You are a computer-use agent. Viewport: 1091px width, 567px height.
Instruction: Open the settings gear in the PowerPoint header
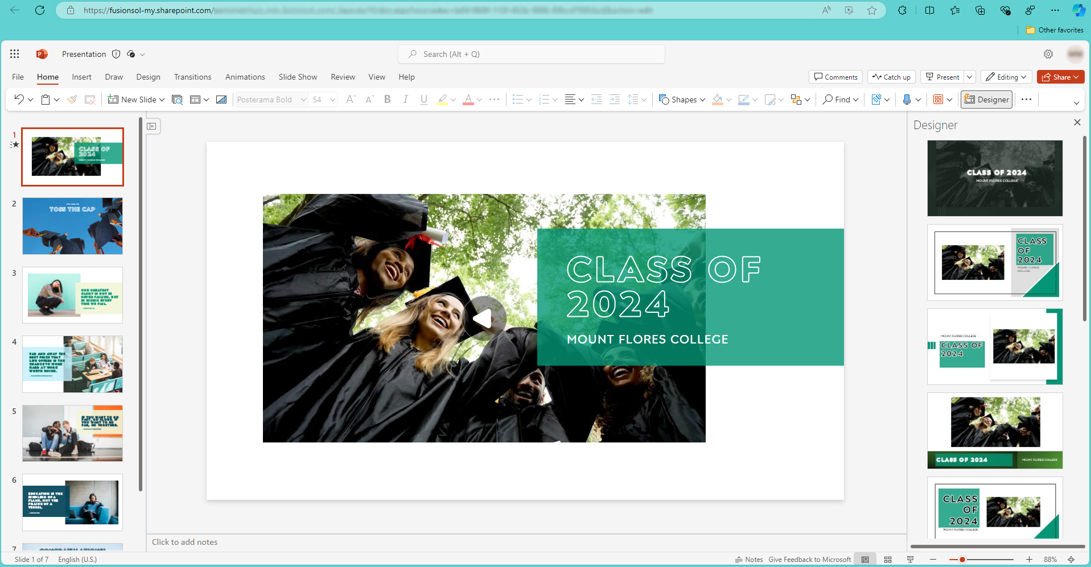point(1048,54)
